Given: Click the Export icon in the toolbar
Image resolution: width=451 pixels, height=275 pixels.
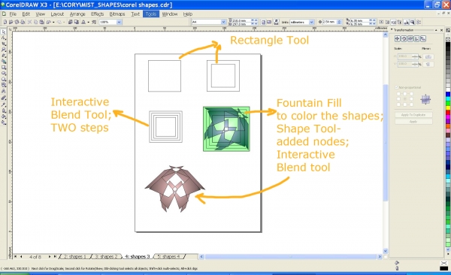Looking at the screenshot, I should pyautogui.click(x=77, y=22).
